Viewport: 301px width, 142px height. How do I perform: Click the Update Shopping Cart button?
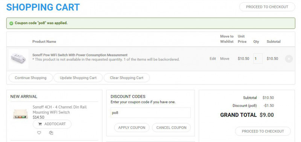(x=78, y=78)
